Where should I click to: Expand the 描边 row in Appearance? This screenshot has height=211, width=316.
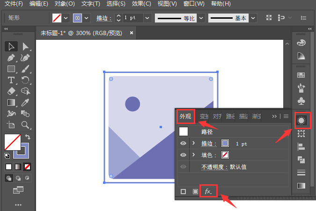coord(194,143)
